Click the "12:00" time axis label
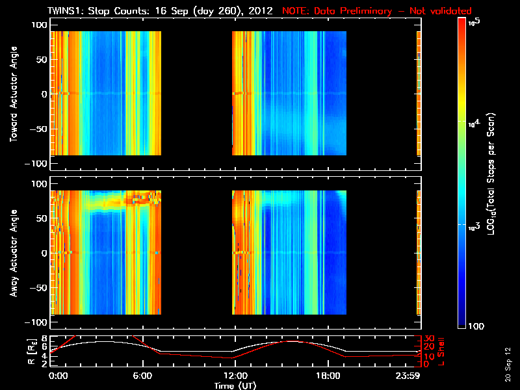520x390 pixels. coord(235,376)
